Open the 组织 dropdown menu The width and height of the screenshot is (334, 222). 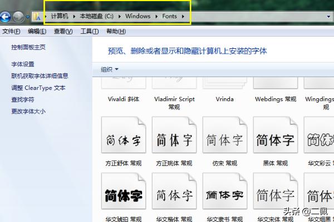pyautogui.click(x=109, y=69)
